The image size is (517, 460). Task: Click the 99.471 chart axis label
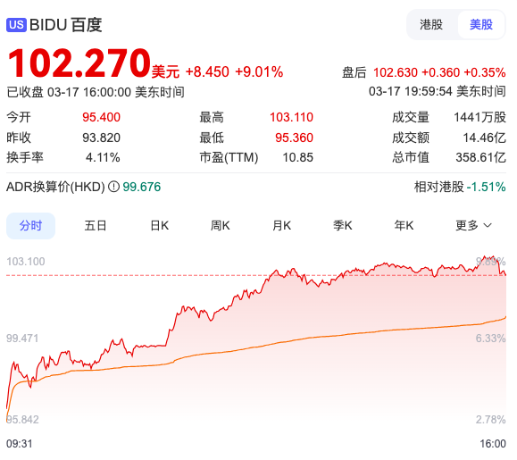pyautogui.click(x=22, y=339)
